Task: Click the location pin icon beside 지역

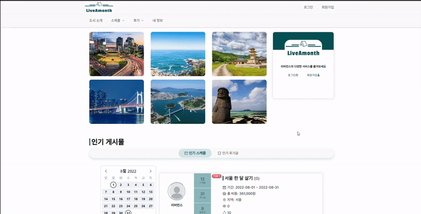Action: [x=225, y=200]
